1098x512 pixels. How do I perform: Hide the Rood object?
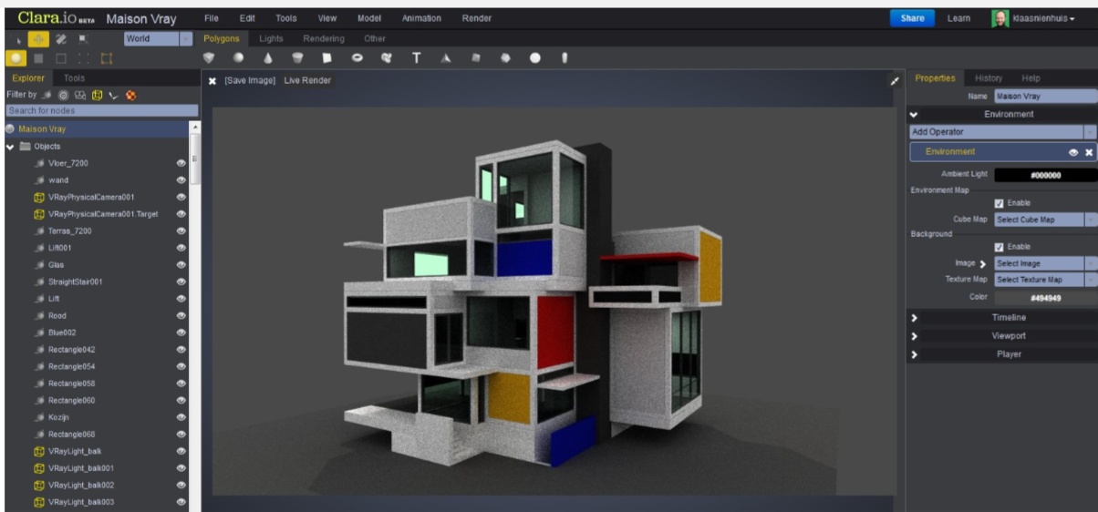(x=181, y=316)
